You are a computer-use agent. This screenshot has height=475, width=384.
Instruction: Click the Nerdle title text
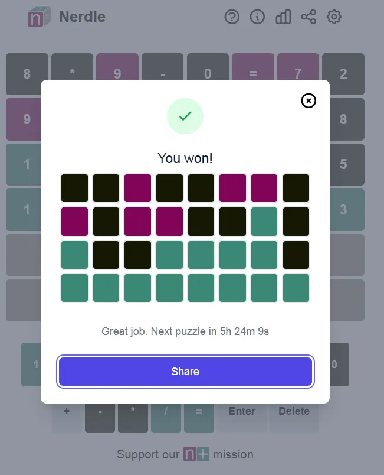pos(82,17)
